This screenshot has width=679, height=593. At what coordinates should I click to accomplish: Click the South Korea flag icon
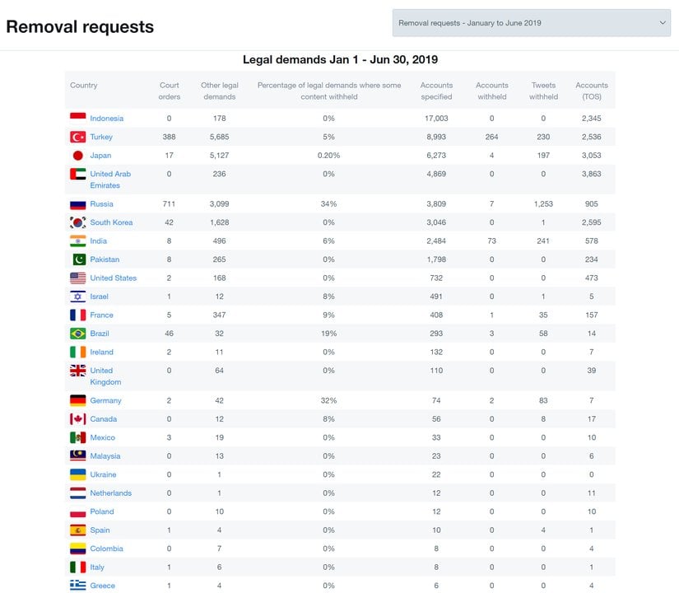pos(78,222)
